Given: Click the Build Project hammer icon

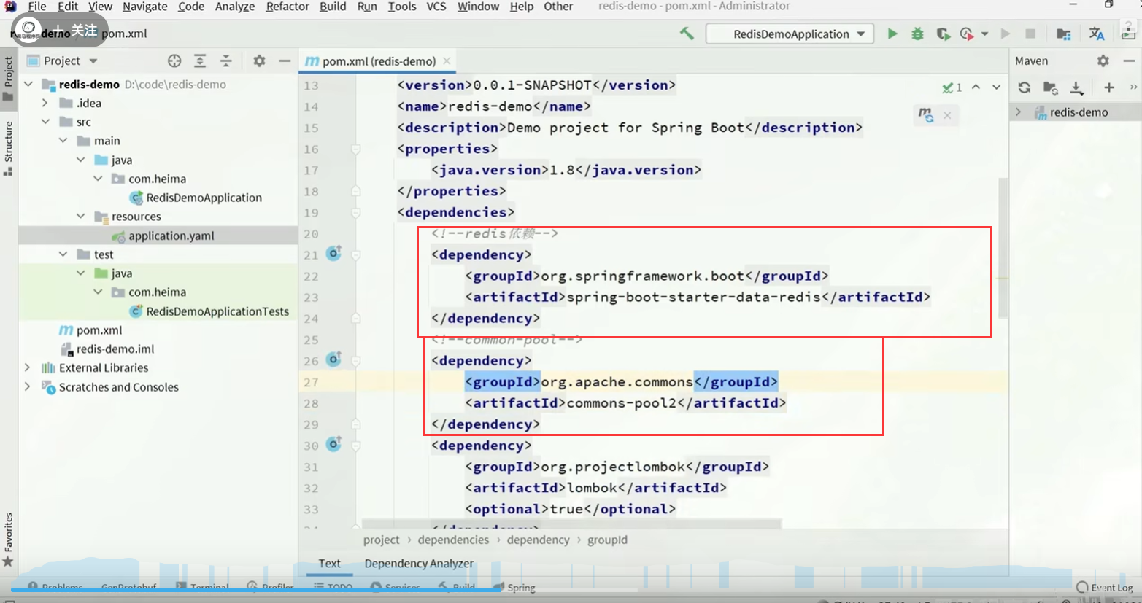Looking at the screenshot, I should click(687, 34).
